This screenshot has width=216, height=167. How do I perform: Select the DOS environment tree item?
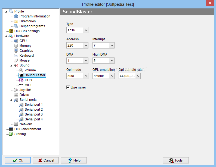(x=28, y=129)
